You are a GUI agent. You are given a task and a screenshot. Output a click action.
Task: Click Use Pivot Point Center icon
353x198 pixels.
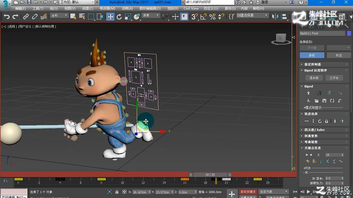tap(165, 17)
